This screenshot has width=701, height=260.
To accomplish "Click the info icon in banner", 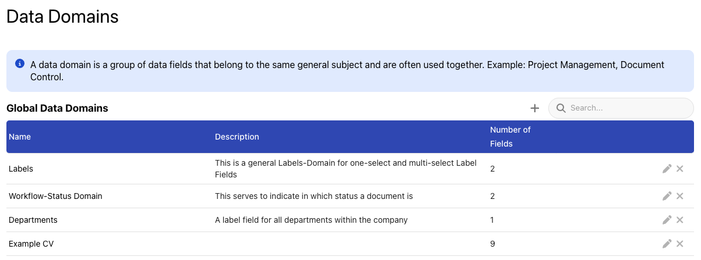I will tap(20, 63).
